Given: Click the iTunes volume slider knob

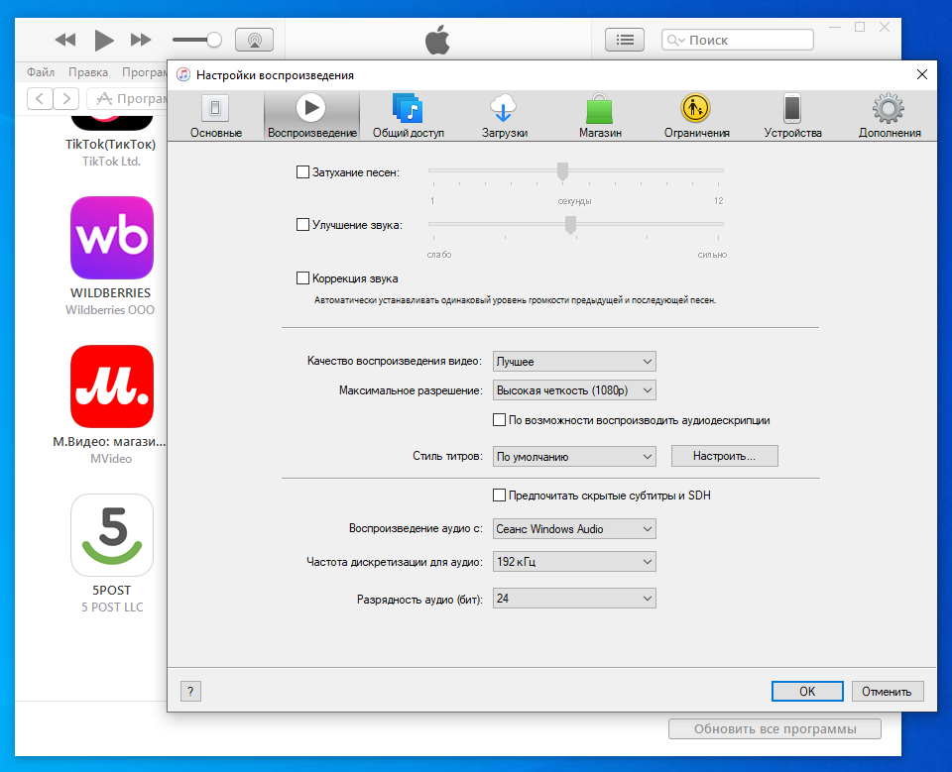Looking at the screenshot, I should point(214,40).
